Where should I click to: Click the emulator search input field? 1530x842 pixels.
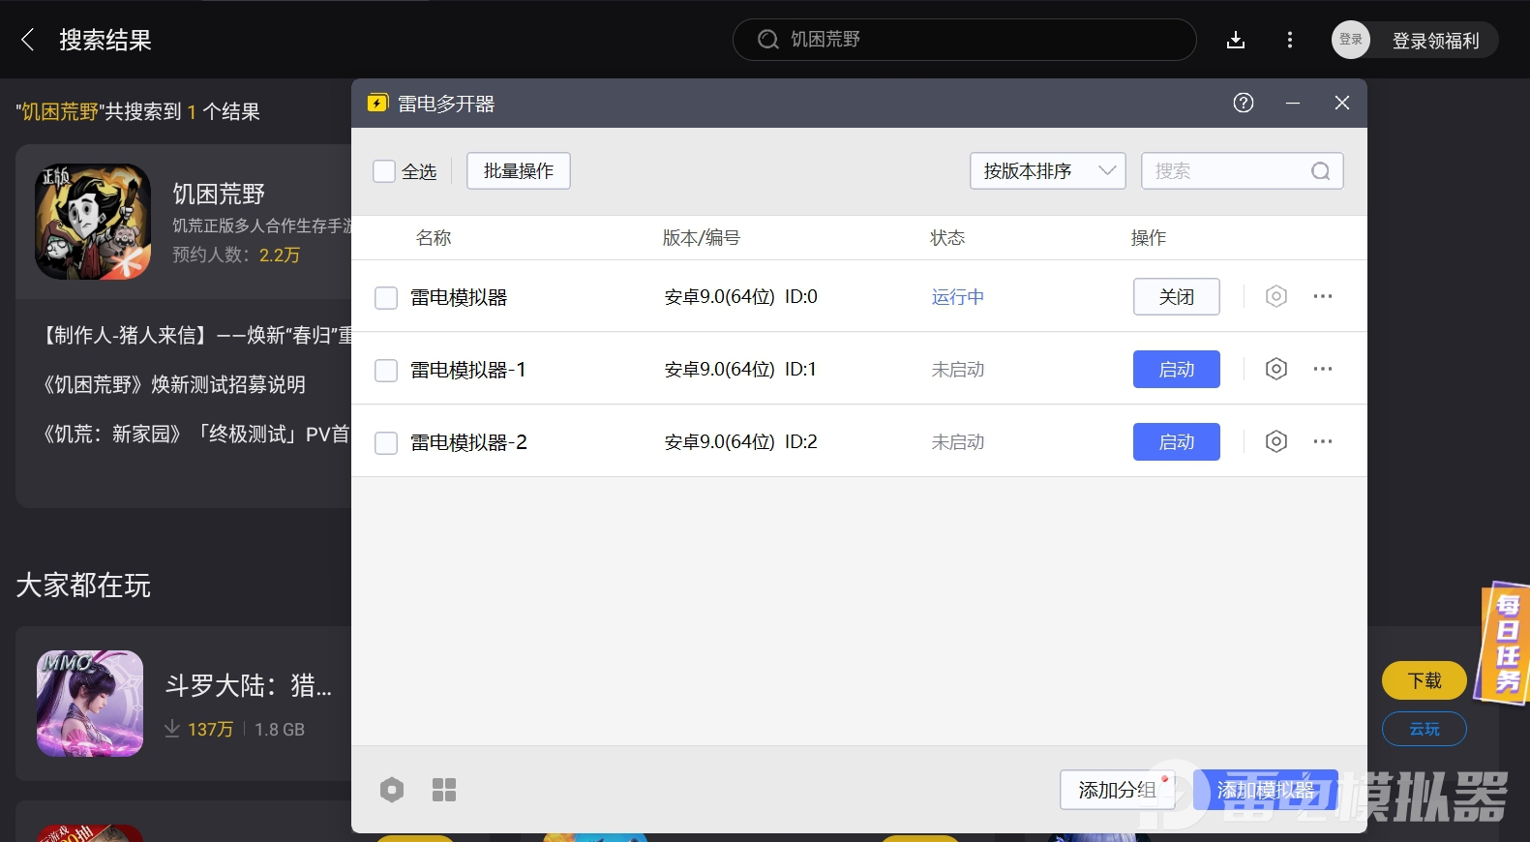(1229, 171)
